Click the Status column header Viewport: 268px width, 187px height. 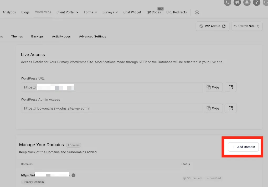[x=185, y=164]
